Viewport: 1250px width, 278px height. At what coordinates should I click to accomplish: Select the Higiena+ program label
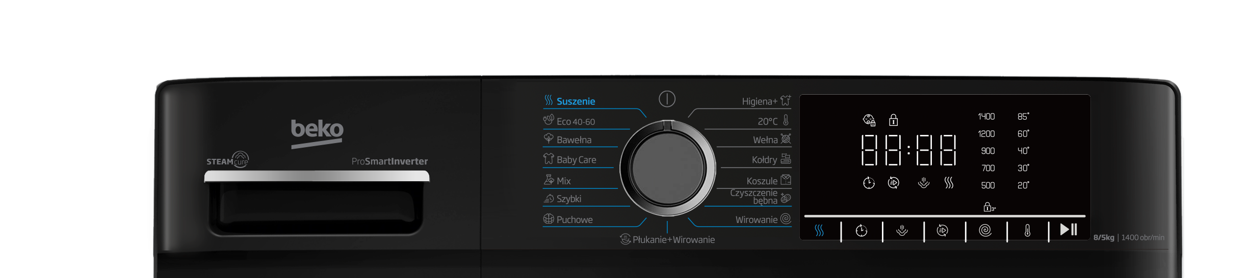(759, 101)
